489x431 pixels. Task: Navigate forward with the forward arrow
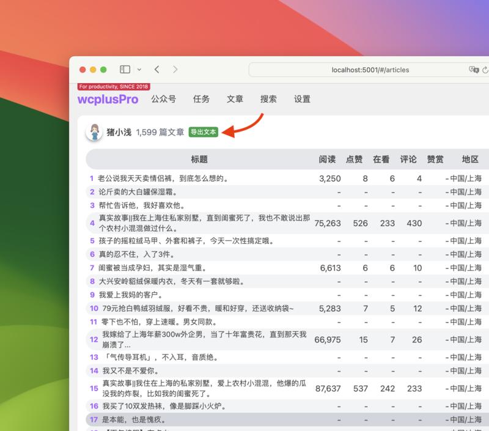coord(174,69)
